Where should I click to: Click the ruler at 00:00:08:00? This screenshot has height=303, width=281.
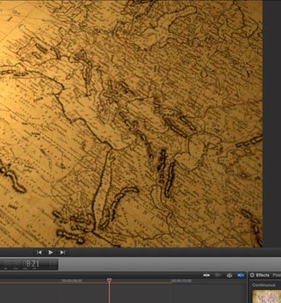click(72, 281)
